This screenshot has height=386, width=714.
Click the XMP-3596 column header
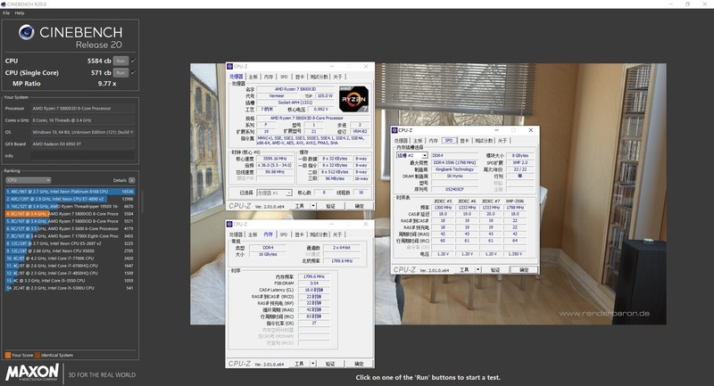point(515,201)
